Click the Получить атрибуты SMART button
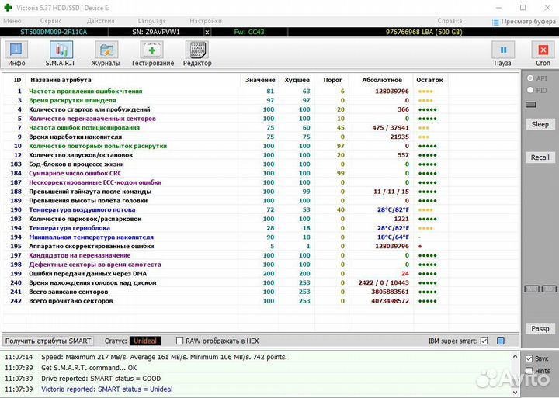The height and width of the screenshot is (398, 559). click(48, 341)
